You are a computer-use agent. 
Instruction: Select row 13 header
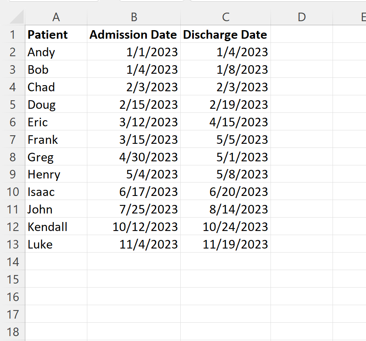[13, 244]
